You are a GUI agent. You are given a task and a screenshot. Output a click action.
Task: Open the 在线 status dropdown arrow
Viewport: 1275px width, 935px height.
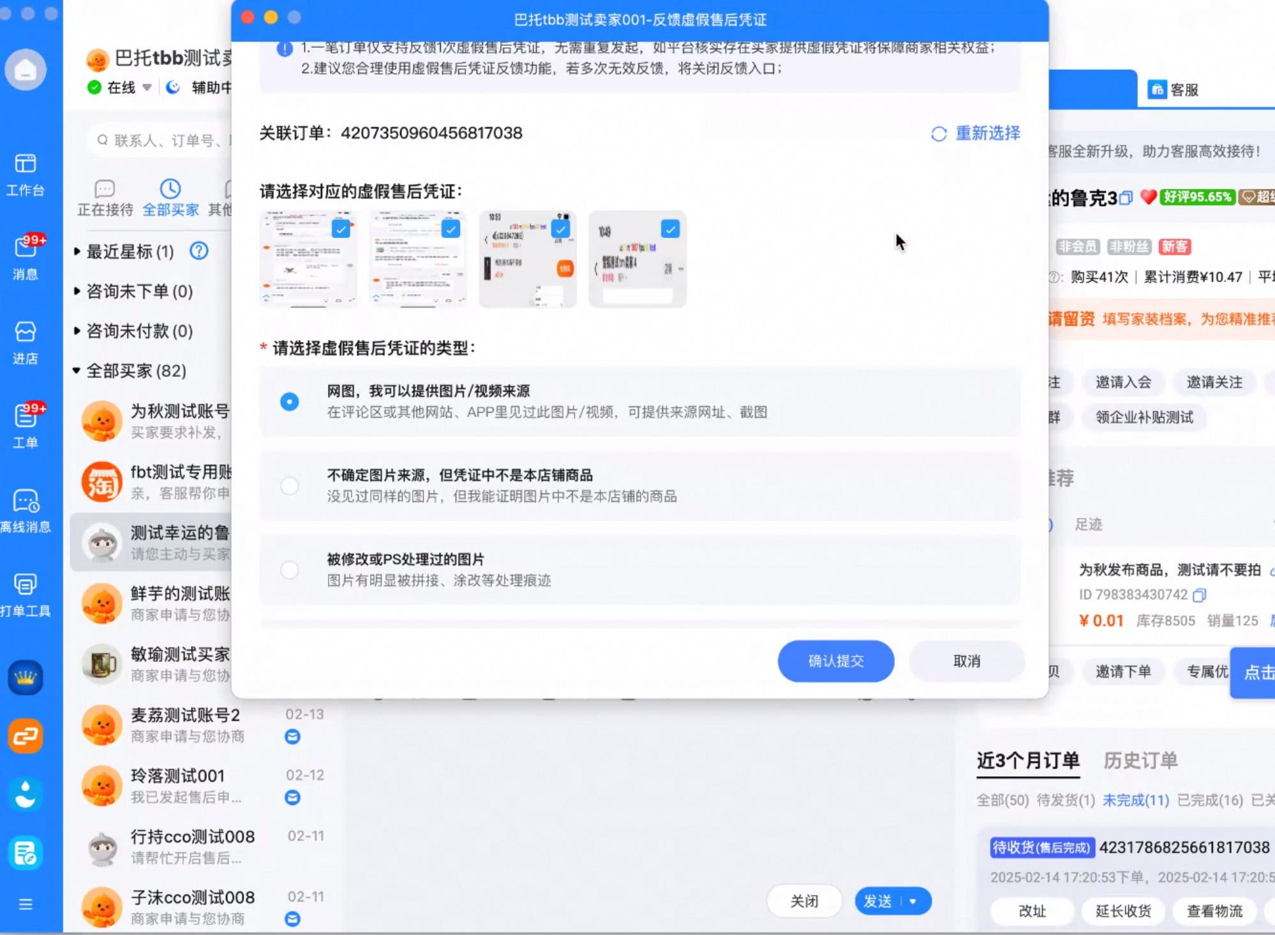pos(147,87)
